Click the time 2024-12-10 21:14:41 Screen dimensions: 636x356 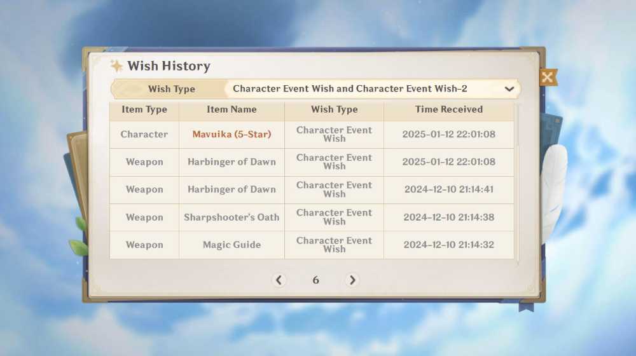pyautogui.click(x=448, y=189)
